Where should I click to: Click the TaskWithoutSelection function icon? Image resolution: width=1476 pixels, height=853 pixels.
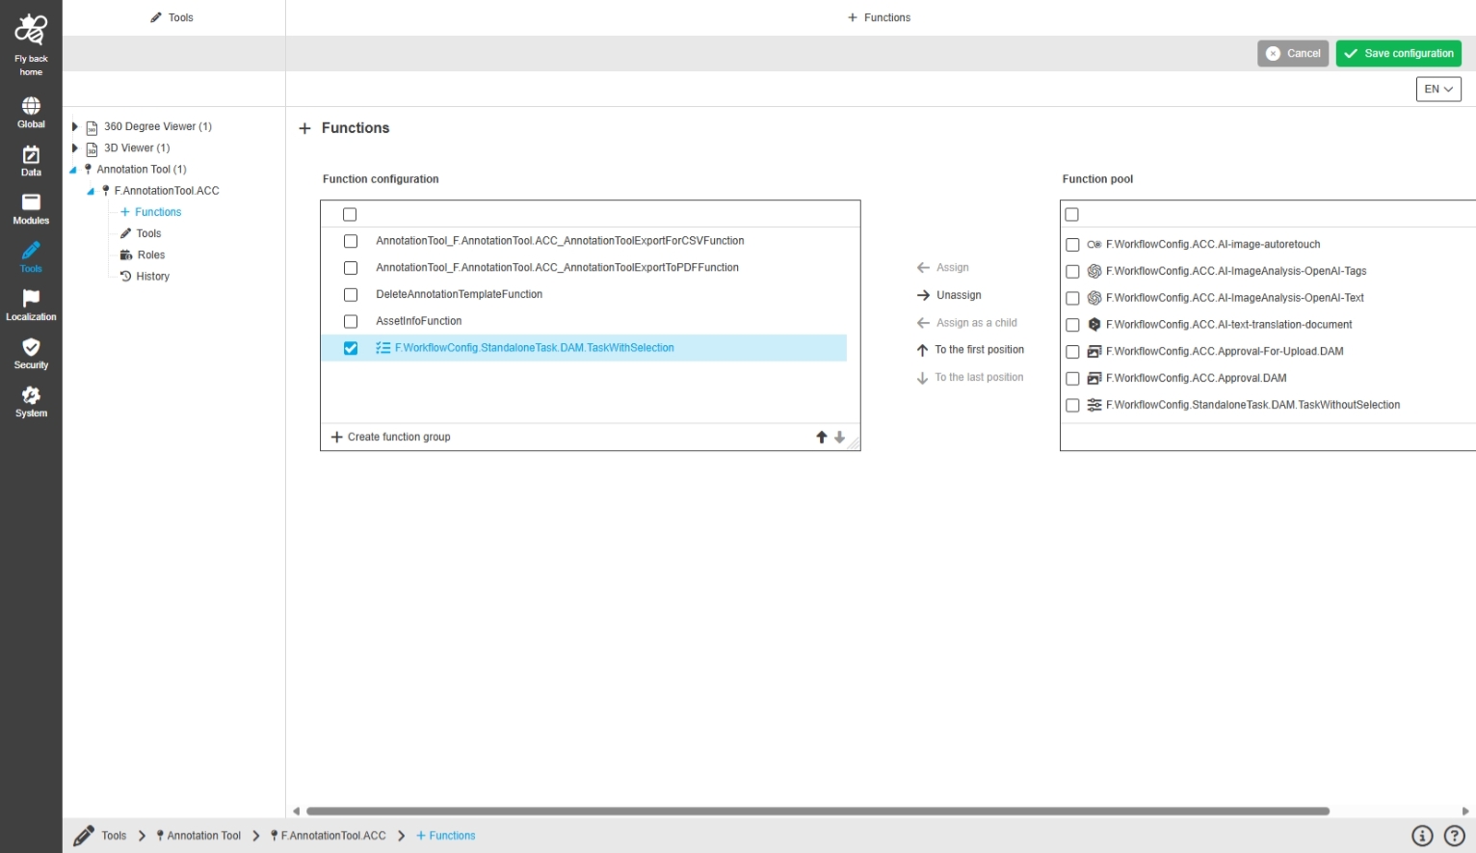[1094, 406]
